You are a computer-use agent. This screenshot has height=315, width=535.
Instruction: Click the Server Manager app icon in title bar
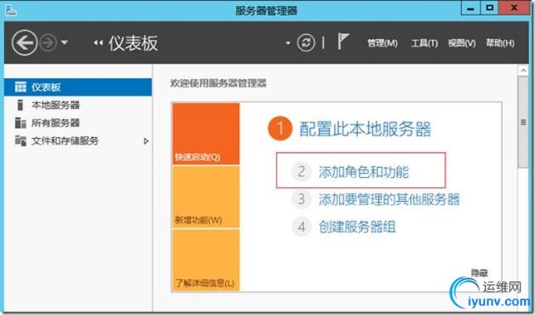pos(11,10)
